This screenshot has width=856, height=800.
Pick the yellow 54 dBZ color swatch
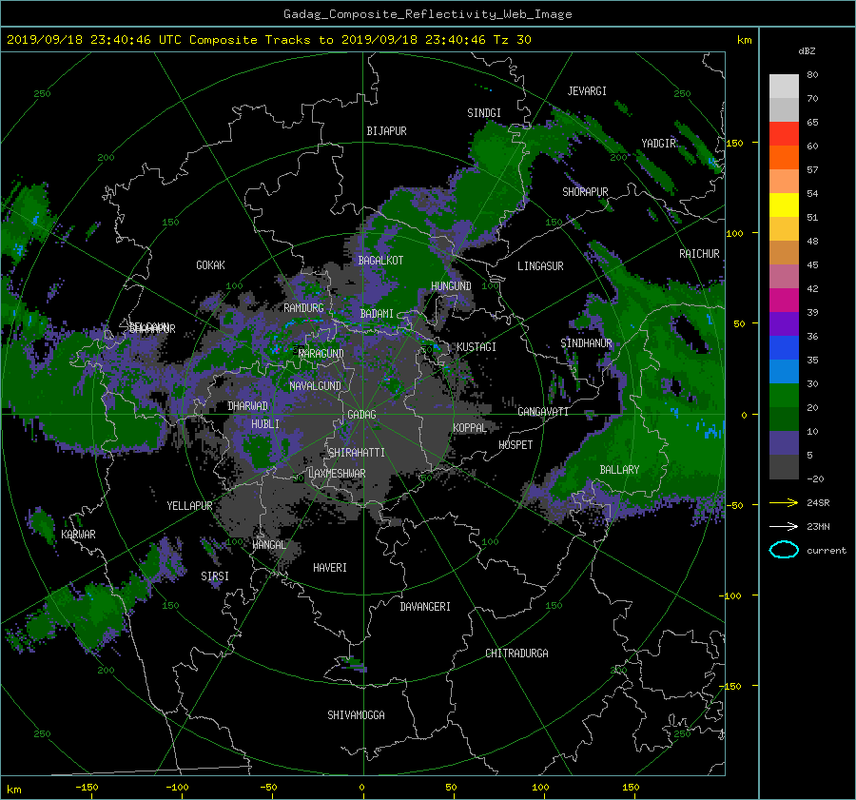coord(784,205)
